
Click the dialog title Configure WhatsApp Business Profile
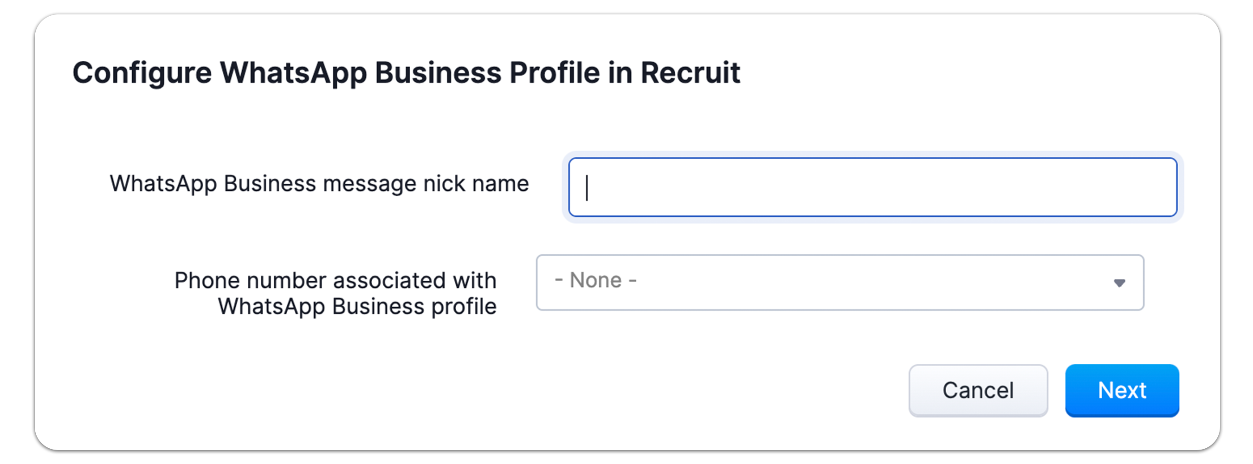(406, 73)
